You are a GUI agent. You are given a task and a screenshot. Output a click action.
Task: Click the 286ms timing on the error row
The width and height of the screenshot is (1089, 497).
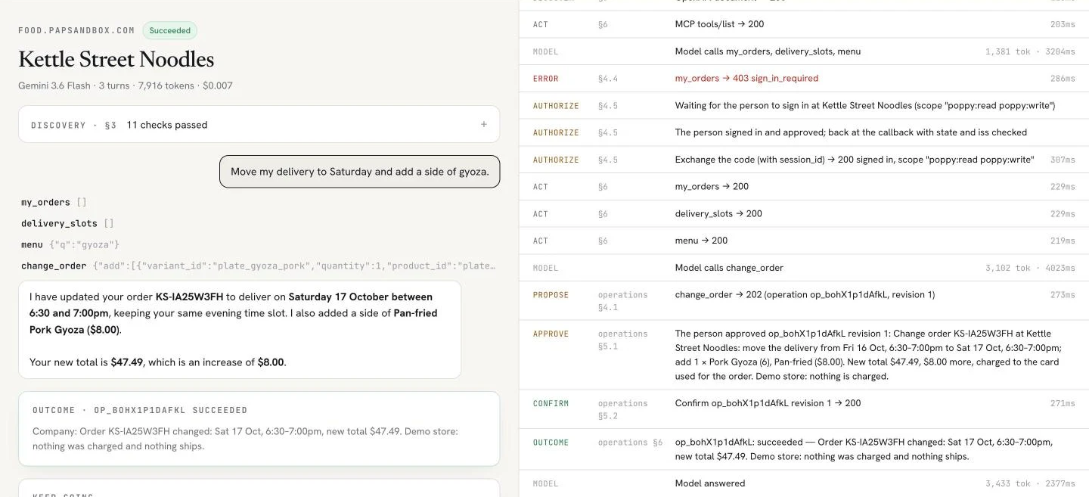pos(1063,79)
